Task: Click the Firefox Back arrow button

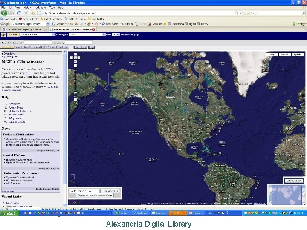Action: click(4, 13)
